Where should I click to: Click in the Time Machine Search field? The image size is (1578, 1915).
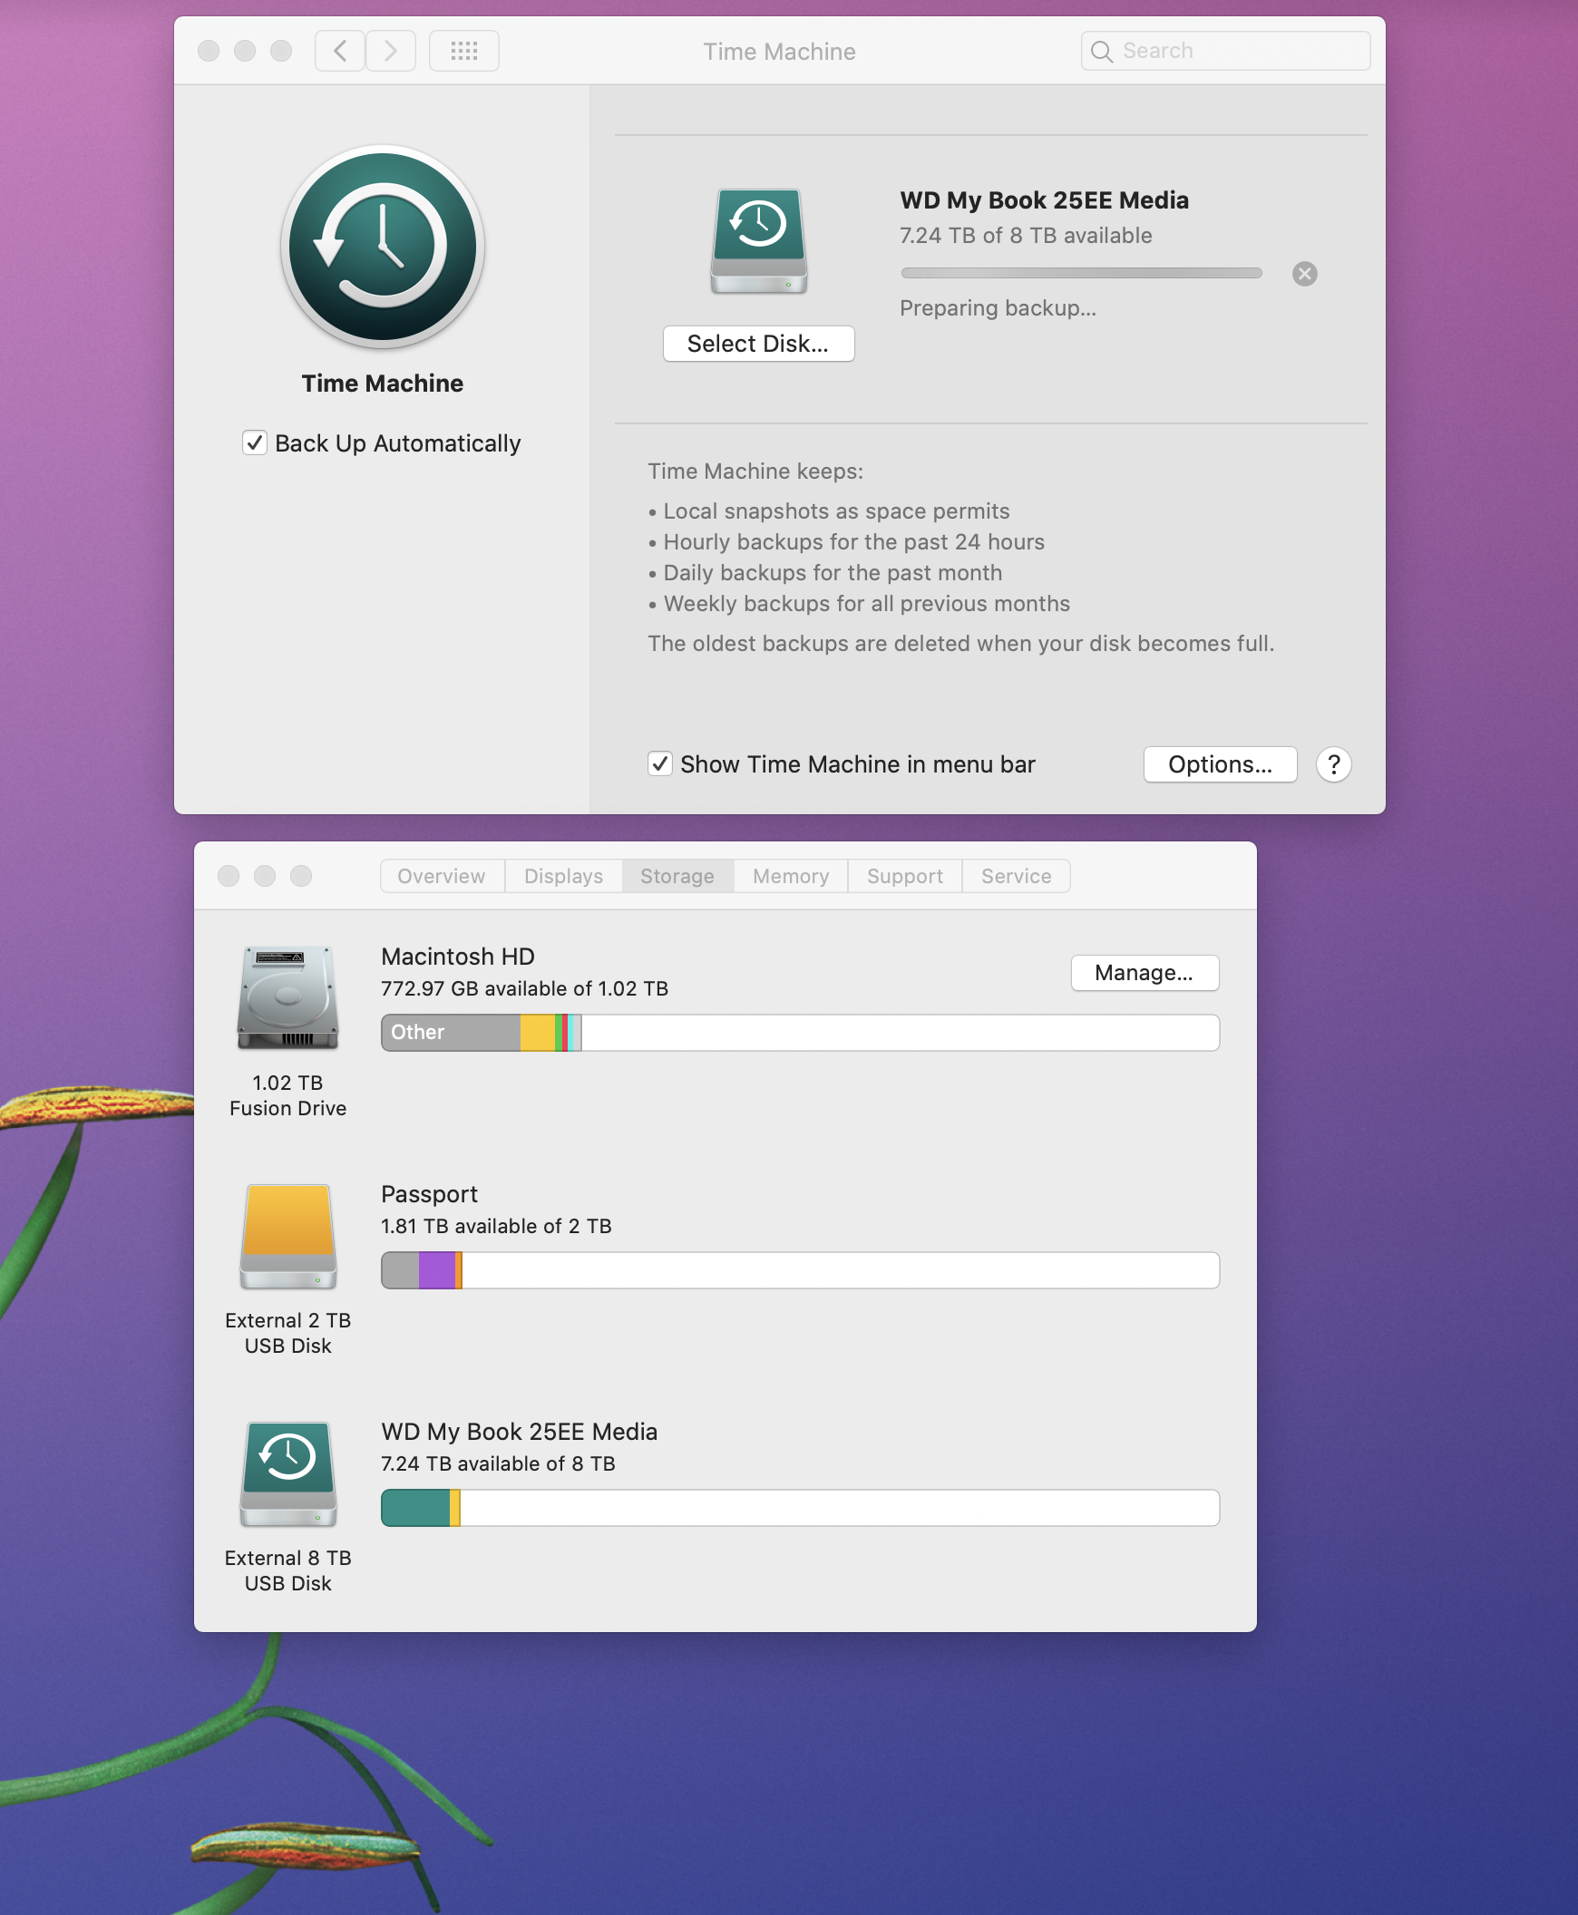(1225, 51)
